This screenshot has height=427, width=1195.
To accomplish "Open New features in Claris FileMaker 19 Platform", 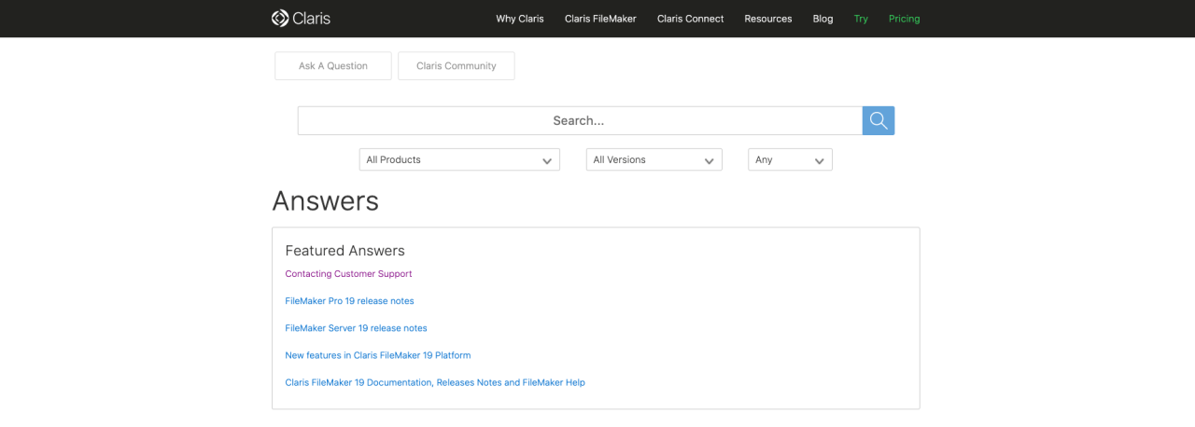I will tap(378, 355).
